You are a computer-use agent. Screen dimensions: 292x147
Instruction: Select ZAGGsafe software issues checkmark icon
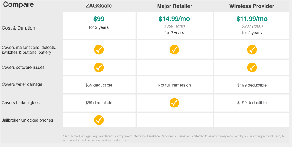click(x=99, y=67)
